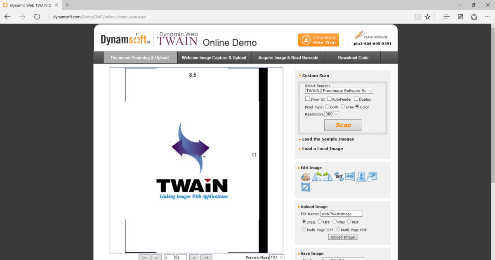The width and height of the screenshot is (495, 260).
Task: Select the palette image editing tool
Action: (305, 177)
